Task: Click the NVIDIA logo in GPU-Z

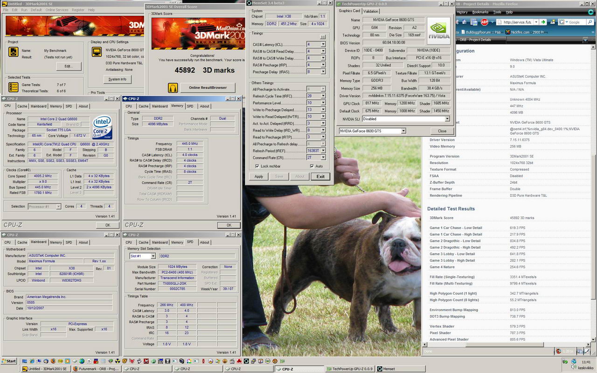Action: [438, 31]
